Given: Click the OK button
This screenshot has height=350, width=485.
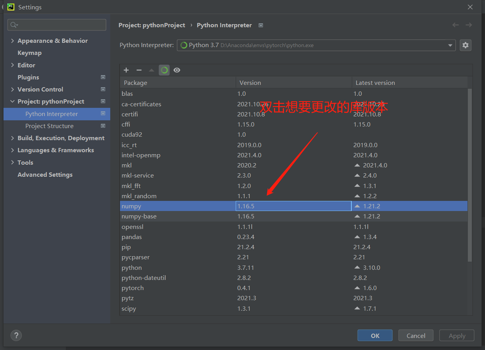Looking at the screenshot, I should 375,336.
